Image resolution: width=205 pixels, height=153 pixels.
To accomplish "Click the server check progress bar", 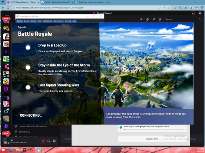I will tap(155, 129).
